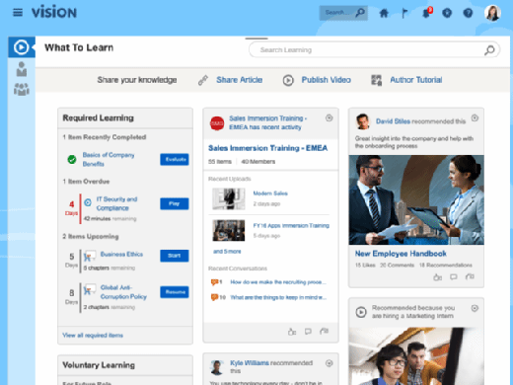Open dropdown on David Stiles recommendation card
This screenshot has width=513, height=385.
pos(475,117)
